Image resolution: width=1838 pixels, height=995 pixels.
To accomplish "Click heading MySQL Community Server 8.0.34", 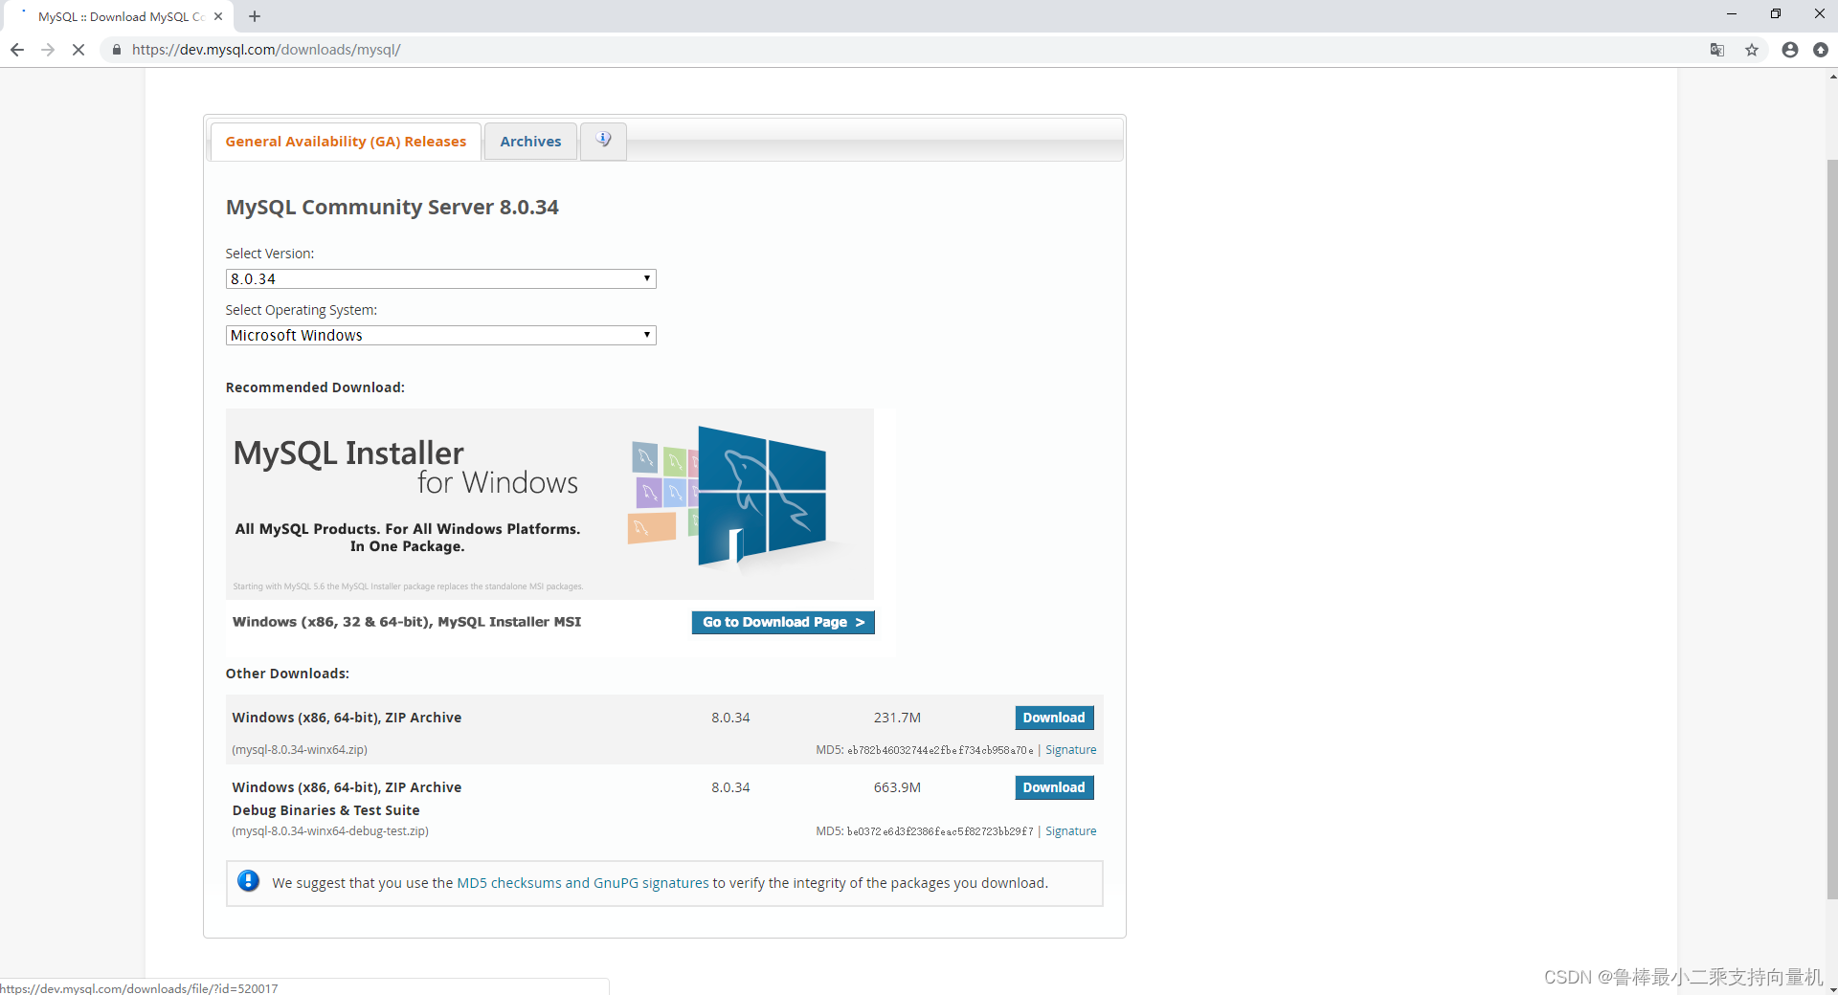I will pyautogui.click(x=392, y=208).
